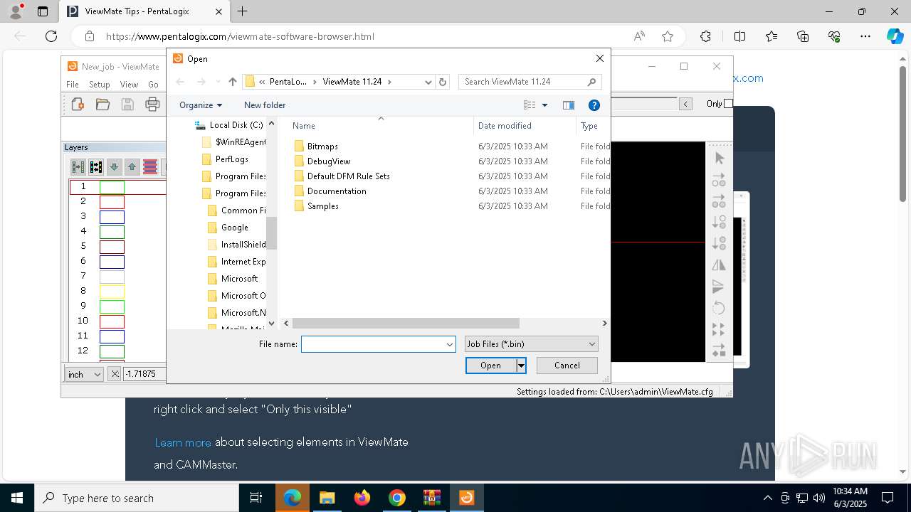Click the open-folder icon in ViewMate toolbar

(x=102, y=105)
